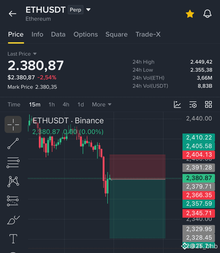Open the price alert bell

207,14
